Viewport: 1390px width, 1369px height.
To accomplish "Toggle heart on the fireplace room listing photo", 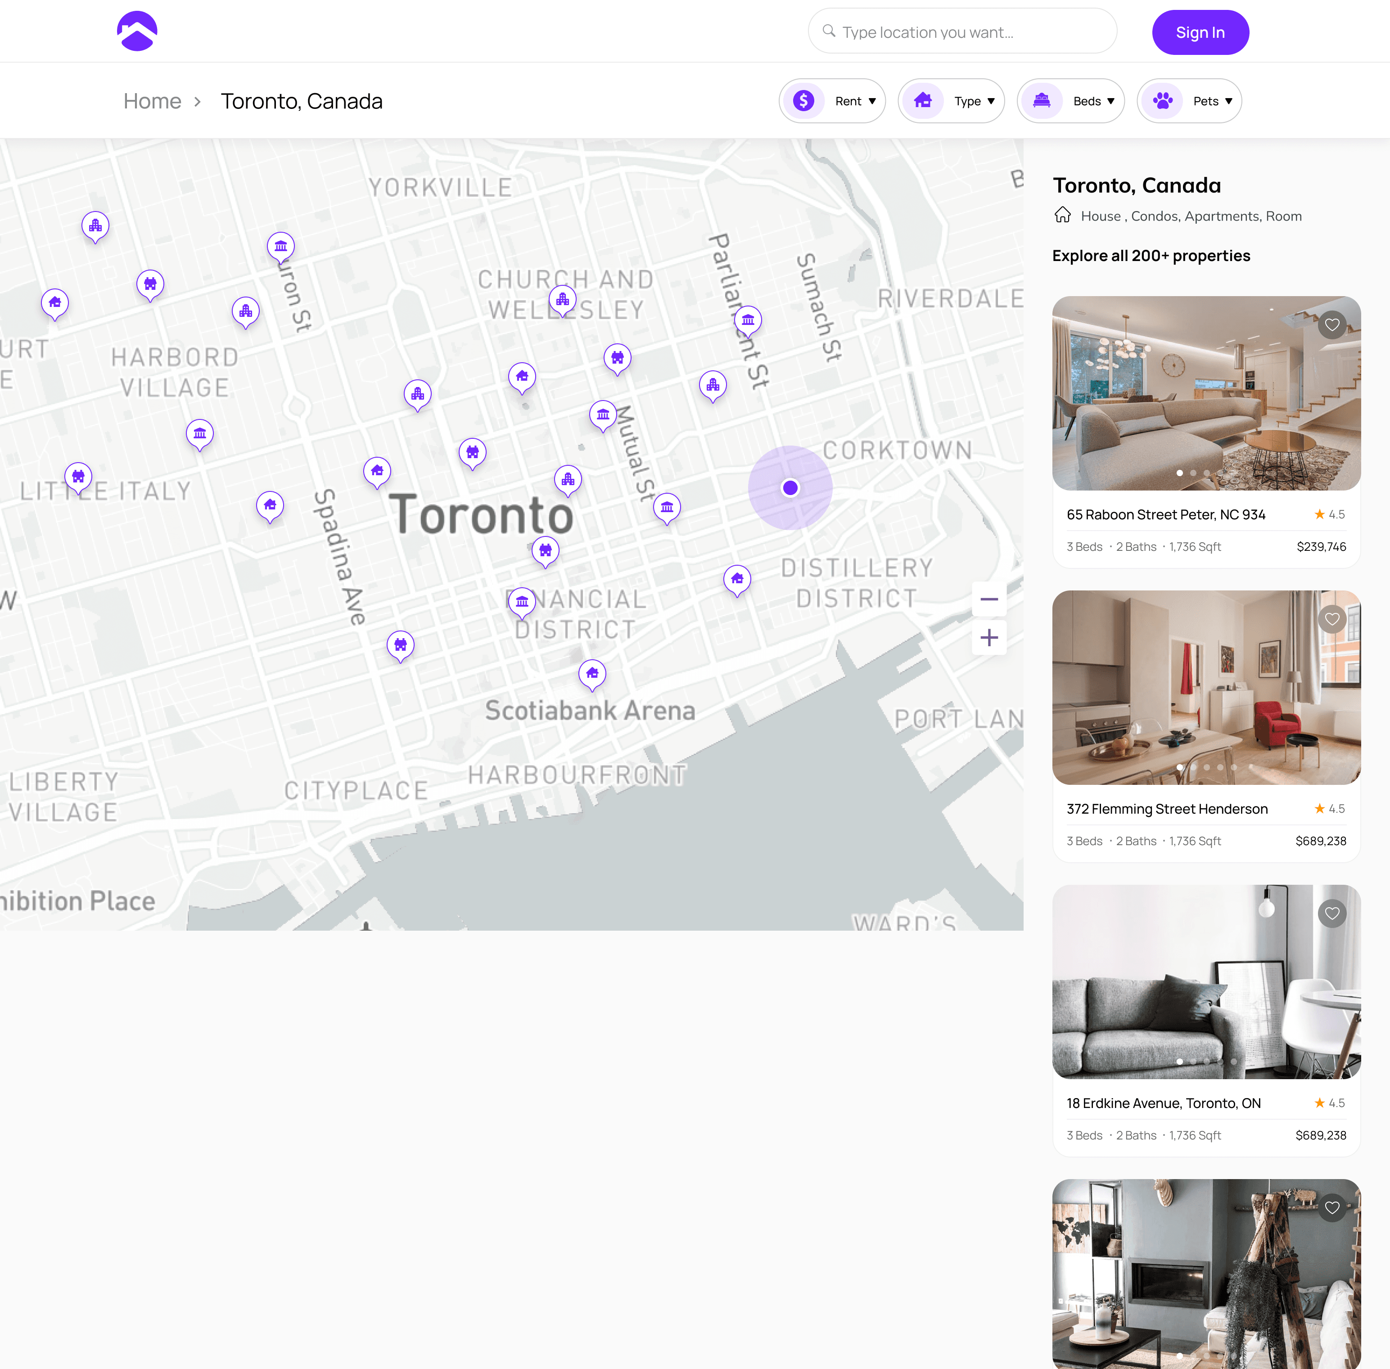I will tap(1332, 1208).
